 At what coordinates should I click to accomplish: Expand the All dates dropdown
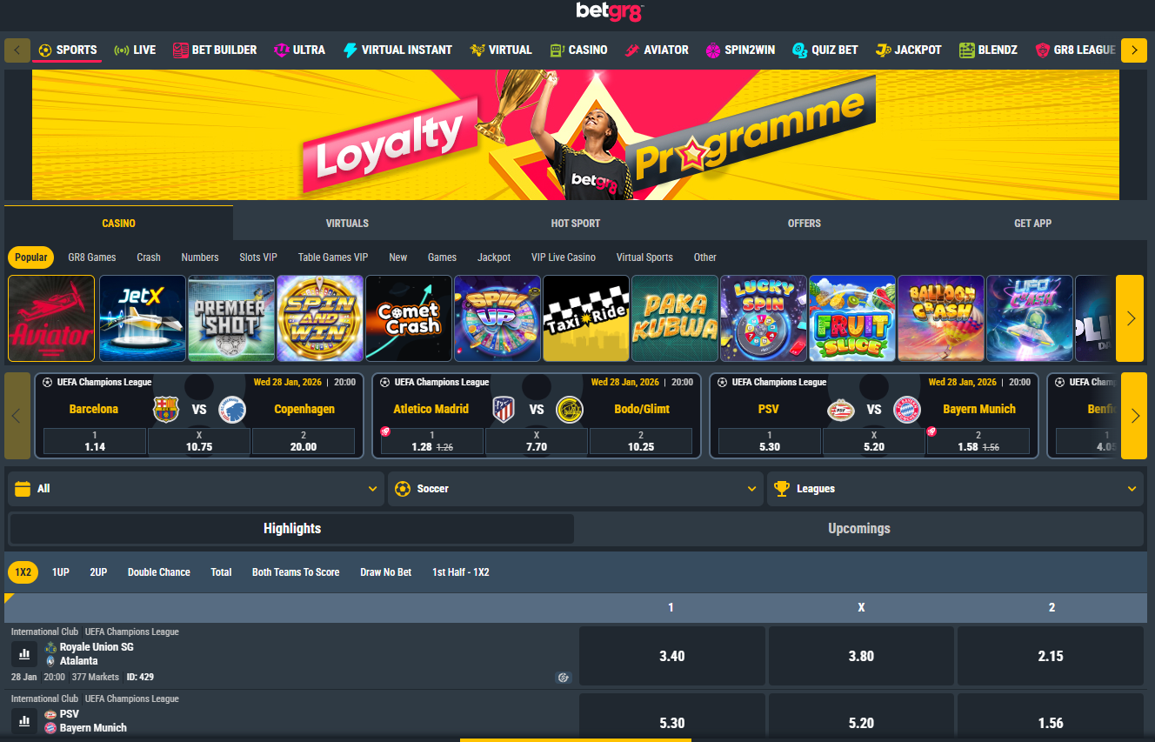(x=197, y=489)
